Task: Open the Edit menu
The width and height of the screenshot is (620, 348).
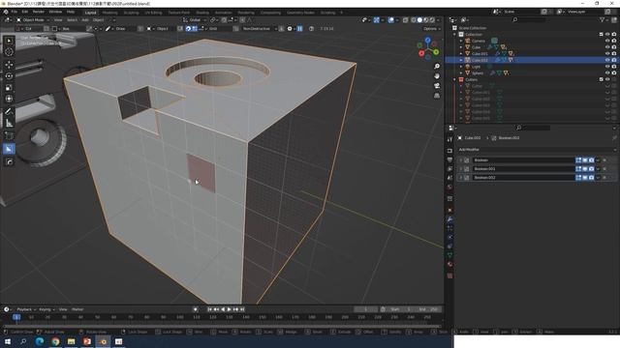Action: [25, 12]
